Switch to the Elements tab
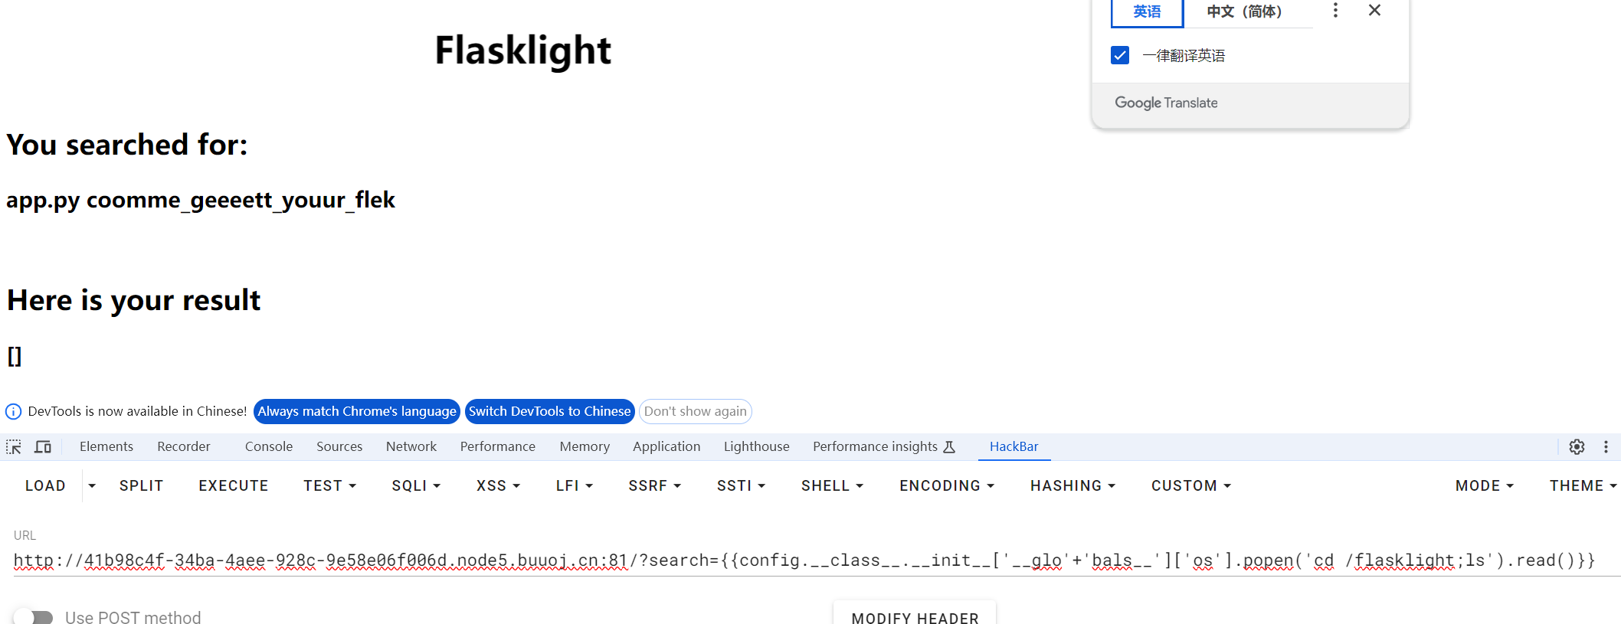Viewport: 1621px width, 624px height. pos(106,446)
